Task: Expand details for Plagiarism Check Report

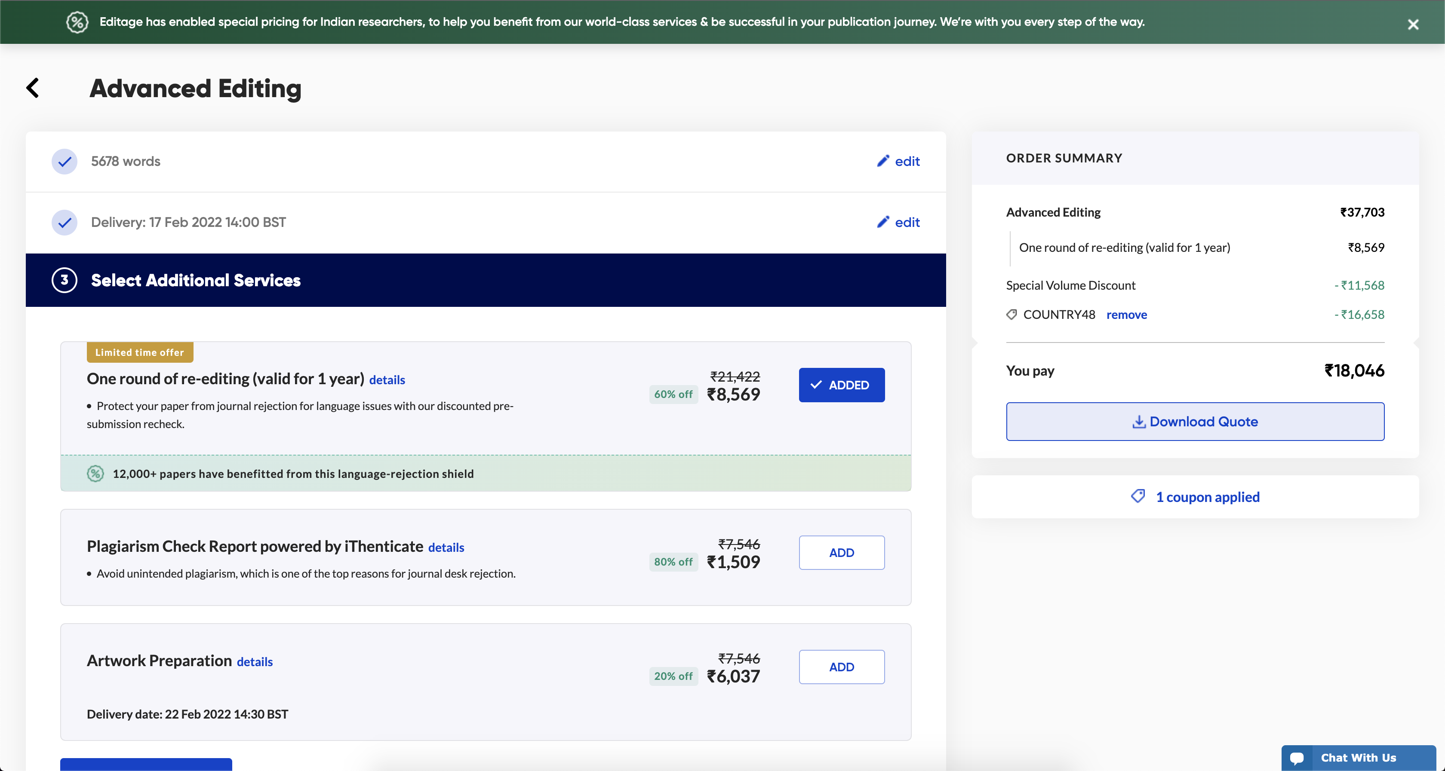Action: 446,547
